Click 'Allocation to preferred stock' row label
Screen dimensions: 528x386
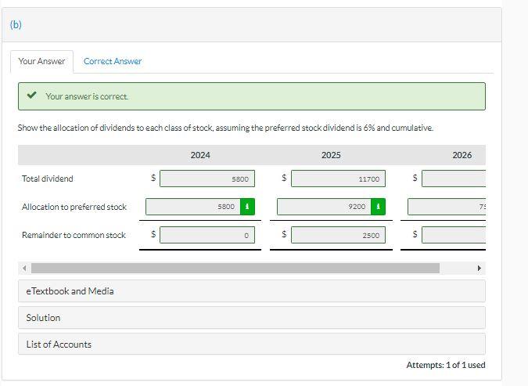(x=74, y=207)
